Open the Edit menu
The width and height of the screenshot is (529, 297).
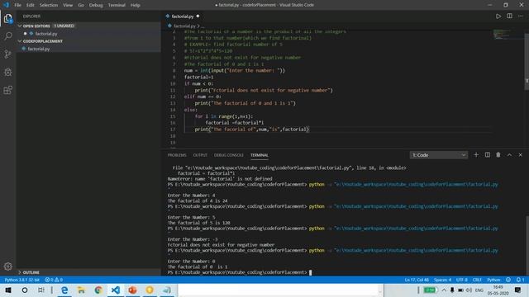(x=31, y=5)
